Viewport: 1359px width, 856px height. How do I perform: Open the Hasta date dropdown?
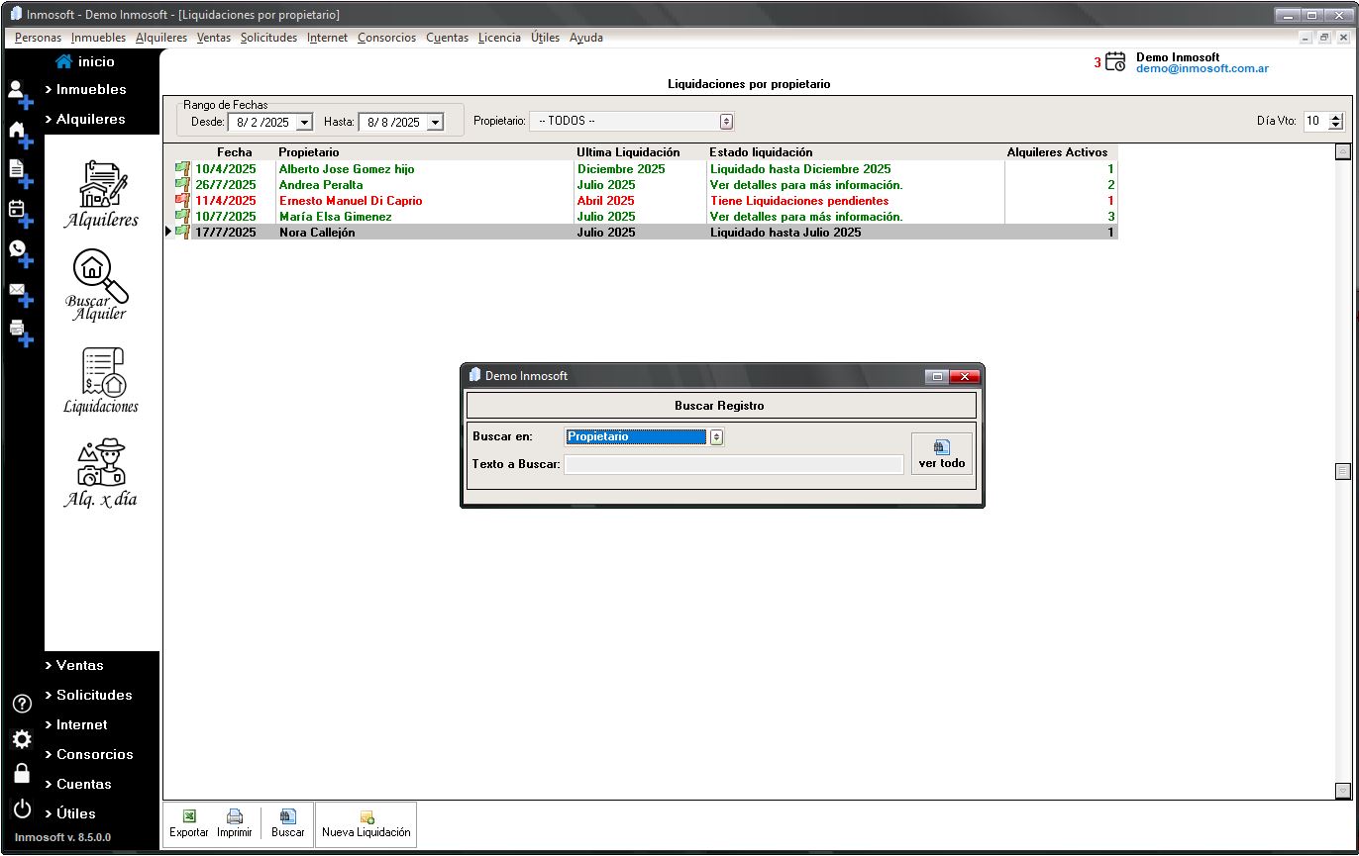[434, 122]
